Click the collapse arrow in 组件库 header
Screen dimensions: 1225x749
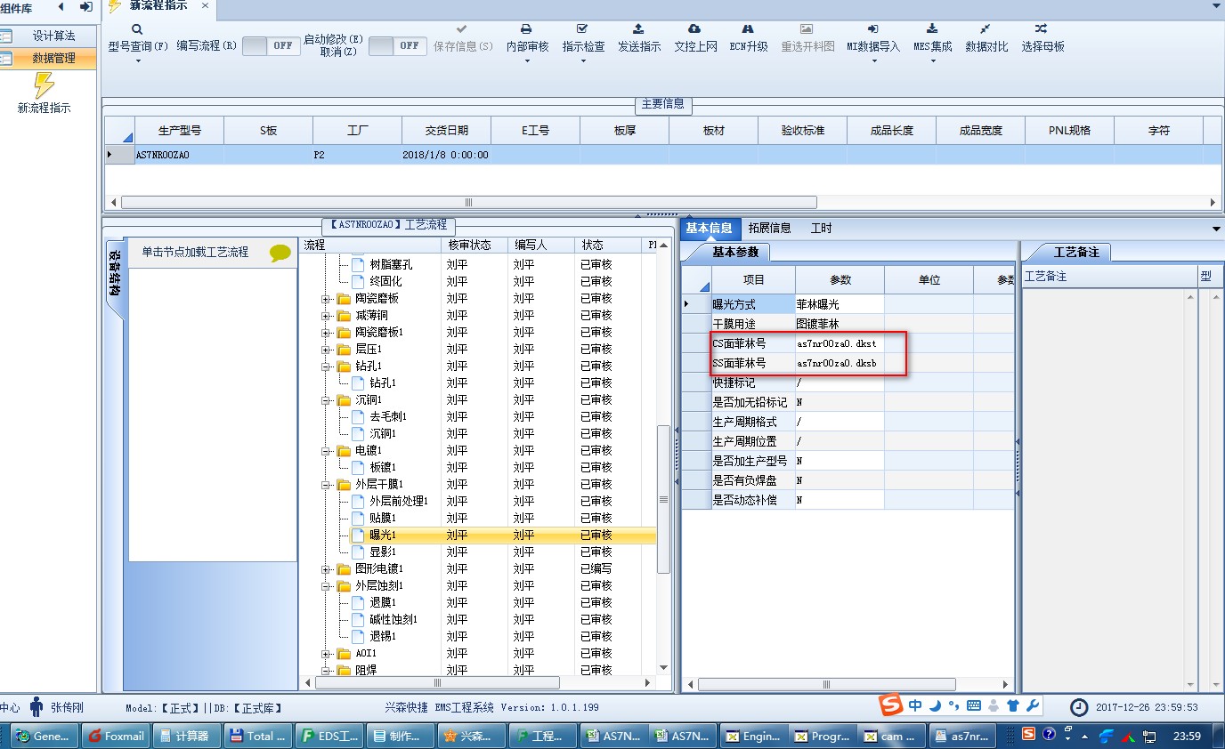(61, 7)
